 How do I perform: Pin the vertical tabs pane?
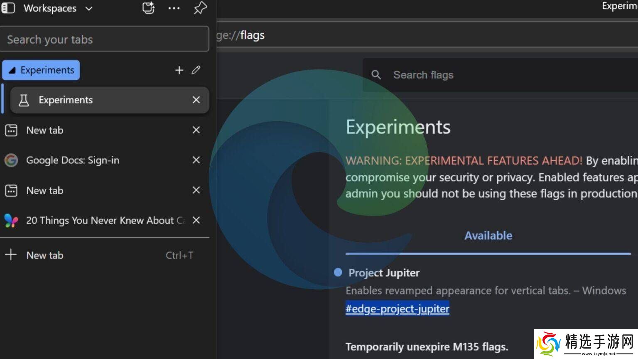click(x=200, y=8)
